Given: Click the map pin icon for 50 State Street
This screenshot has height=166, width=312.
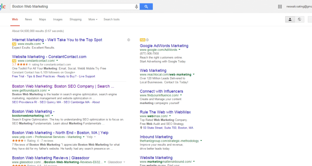Looking at the screenshot, I should tap(141, 128).
